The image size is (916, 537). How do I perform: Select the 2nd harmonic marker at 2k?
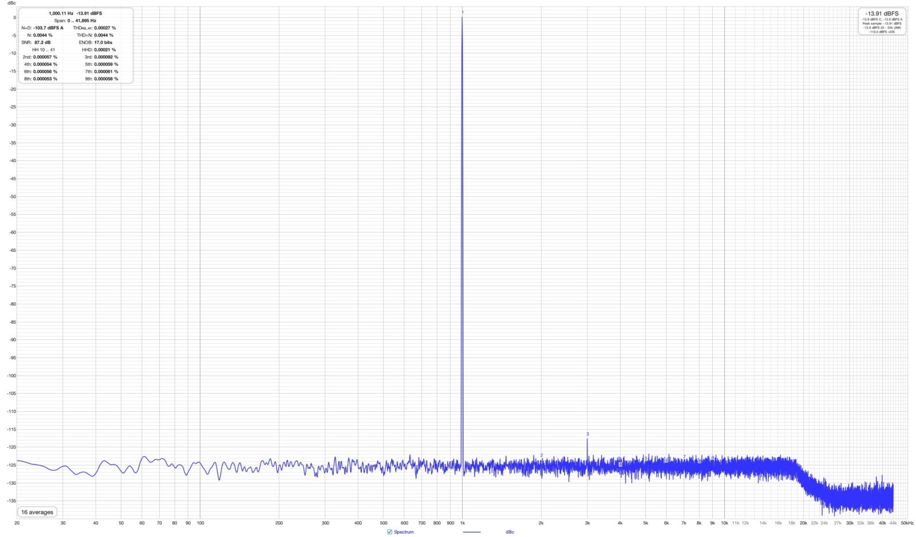click(x=542, y=456)
